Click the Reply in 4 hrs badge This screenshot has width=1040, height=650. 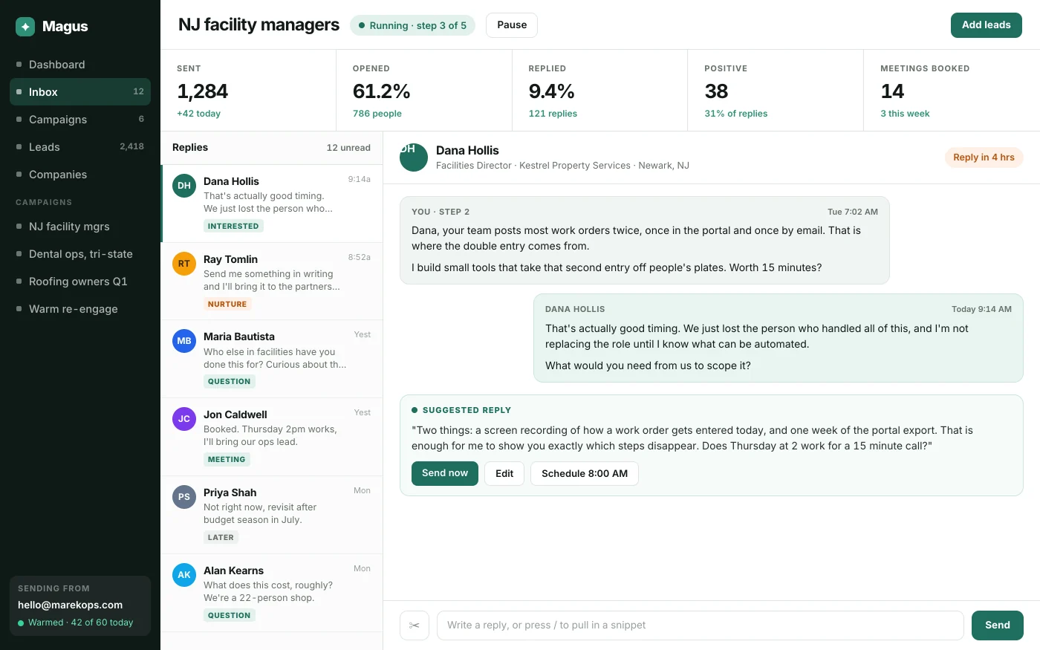click(x=984, y=157)
